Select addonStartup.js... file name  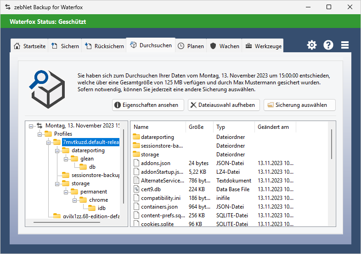click(162, 172)
